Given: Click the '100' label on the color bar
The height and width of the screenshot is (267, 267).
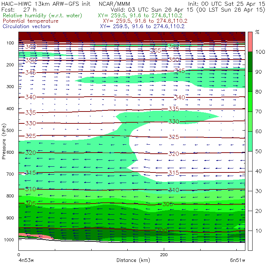Looking at the screenshot, I should 261,52.
